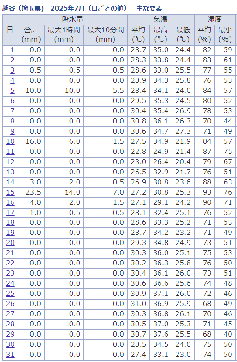Screen dimensions: 237x362
Task: Click the 37.6 max temperature cell
Action: click(160, 334)
